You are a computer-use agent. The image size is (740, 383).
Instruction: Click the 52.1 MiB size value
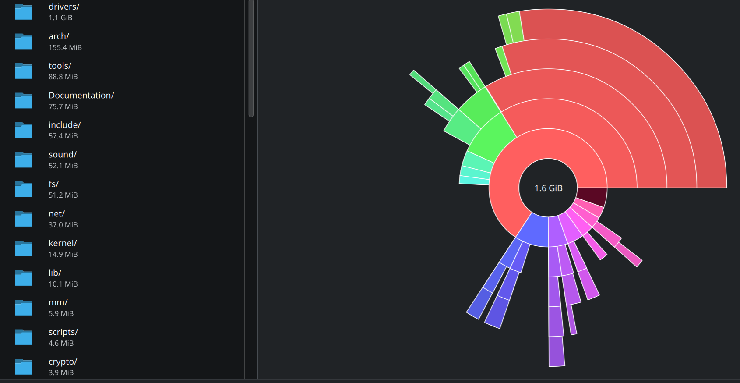pyautogui.click(x=63, y=166)
